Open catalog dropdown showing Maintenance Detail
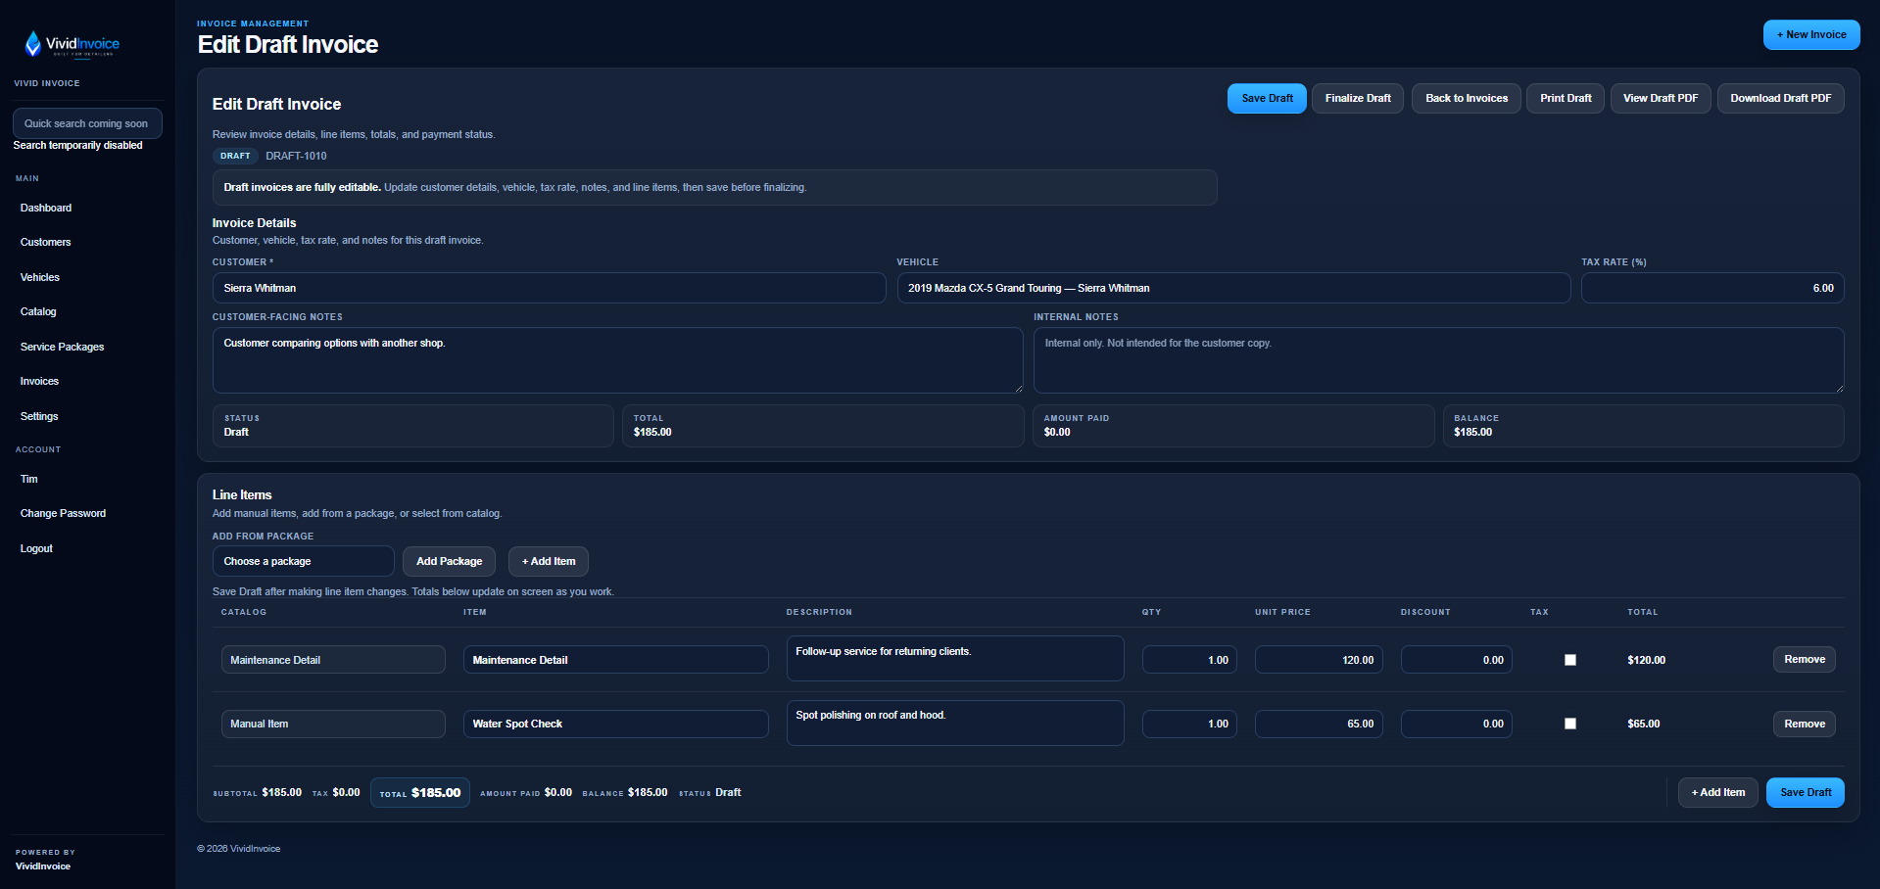This screenshot has width=1880, height=889. coord(333,660)
